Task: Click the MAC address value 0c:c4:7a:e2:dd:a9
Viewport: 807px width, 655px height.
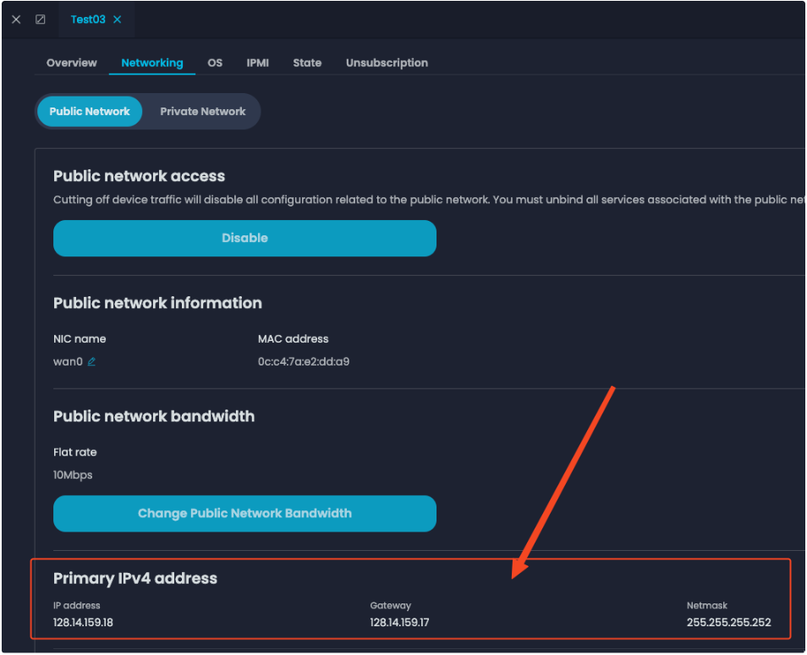Action: 304,362
